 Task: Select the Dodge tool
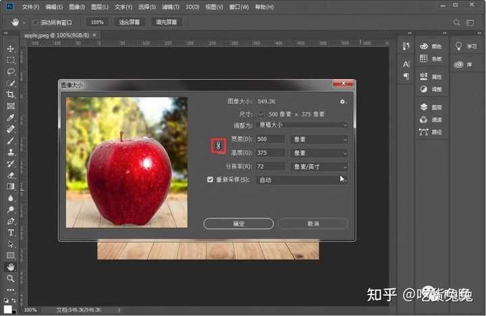tap(11, 210)
